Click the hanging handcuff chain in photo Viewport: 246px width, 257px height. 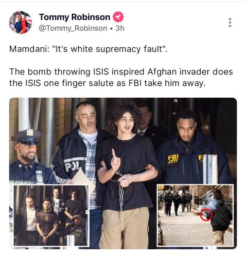(x=121, y=195)
